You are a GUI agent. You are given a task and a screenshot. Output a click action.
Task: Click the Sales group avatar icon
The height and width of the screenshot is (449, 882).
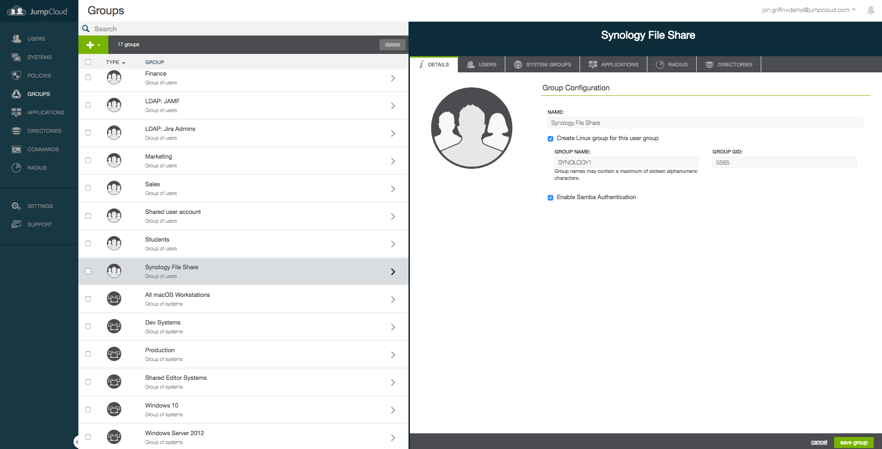[114, 188]
